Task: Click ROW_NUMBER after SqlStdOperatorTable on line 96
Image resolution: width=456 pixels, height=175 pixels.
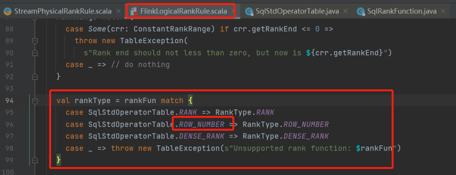Action: [201, 125]
